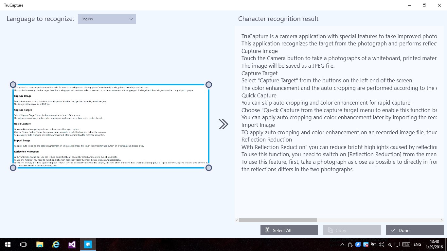Image resolution: width=447 pixels, height=251 pixels.
Task: Click the grayed-out Copy button
Action: click(x=352, y=230)
